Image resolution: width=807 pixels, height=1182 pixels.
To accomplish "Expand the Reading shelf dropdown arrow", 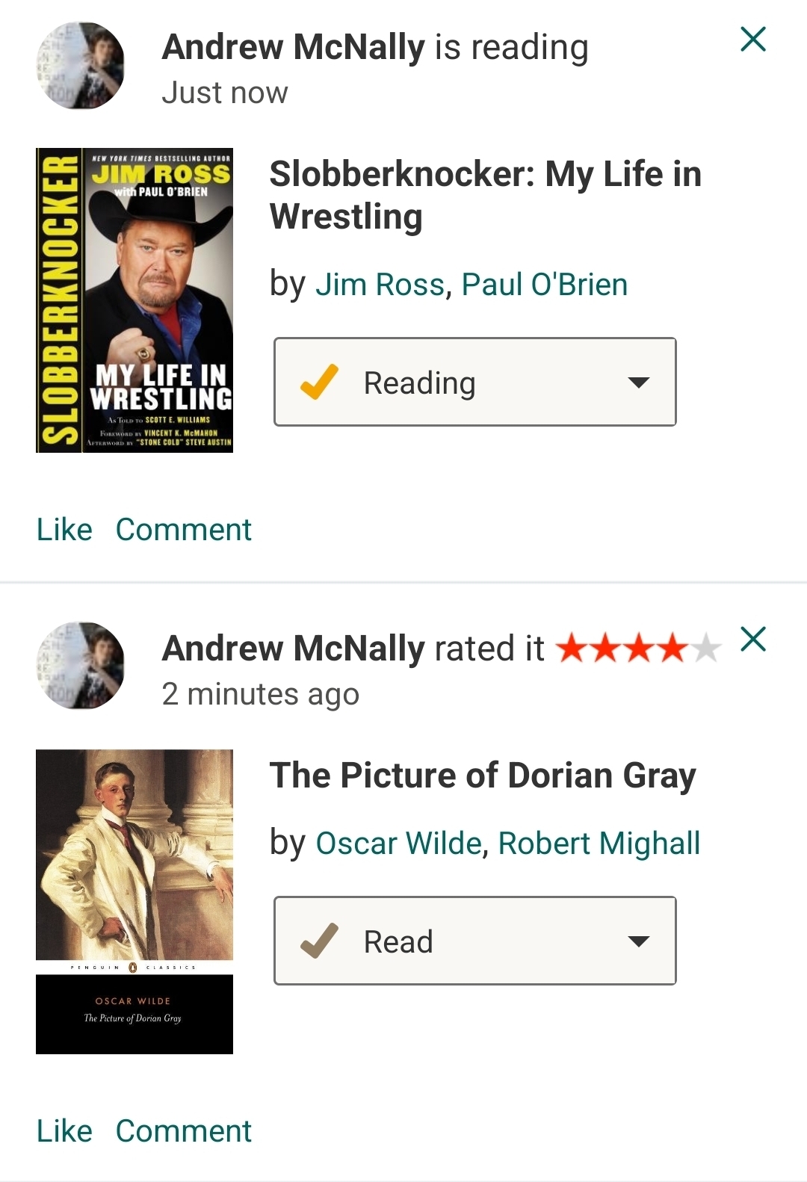I will [x=639, y=383].
